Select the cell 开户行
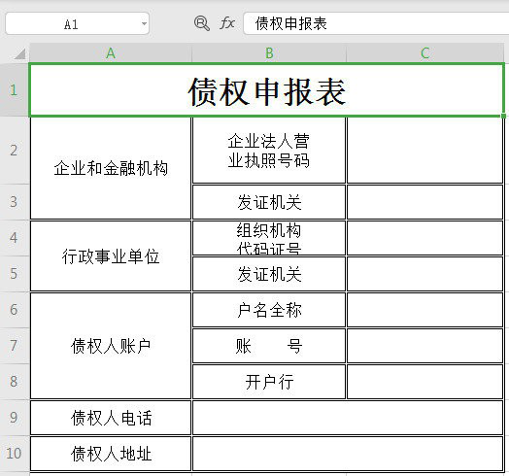 (269, 382)
